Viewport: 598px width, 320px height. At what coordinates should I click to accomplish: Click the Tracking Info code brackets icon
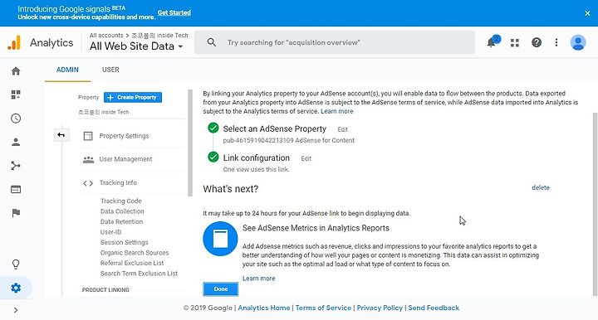click(x=88, y=183)
